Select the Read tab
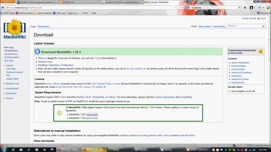This screenshot has width=271, height=152. pyautogui.click(x=194, y=27)
